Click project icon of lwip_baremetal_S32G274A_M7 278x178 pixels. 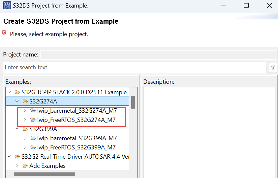(x=33, y=111)
